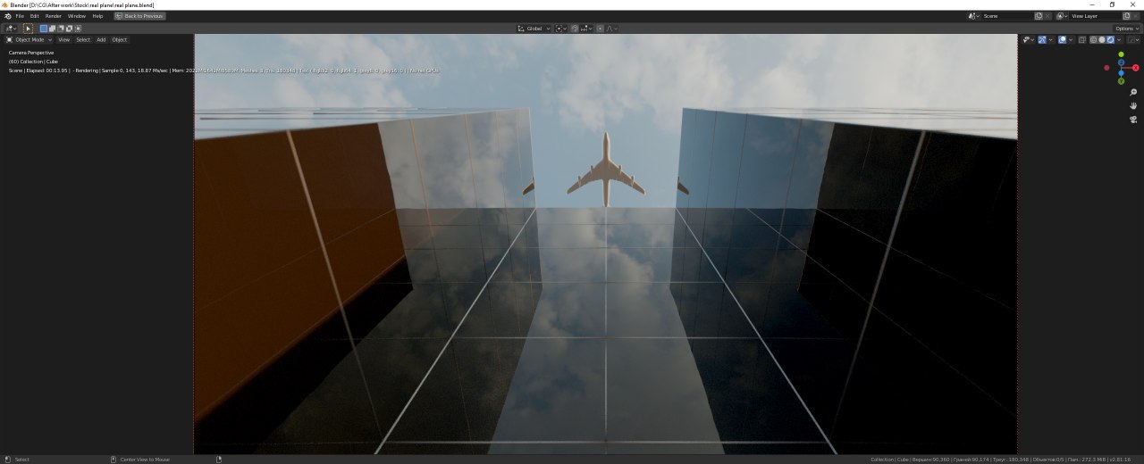Screen dimensions: 1144x464
Task: Open the Edit menu
Action: click(35, 16)
